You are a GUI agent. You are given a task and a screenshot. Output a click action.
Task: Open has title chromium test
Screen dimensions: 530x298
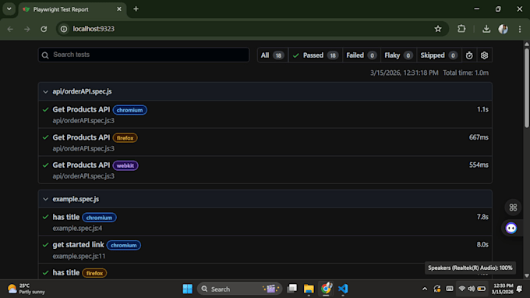pyautogui.click(x=66, y=217)
